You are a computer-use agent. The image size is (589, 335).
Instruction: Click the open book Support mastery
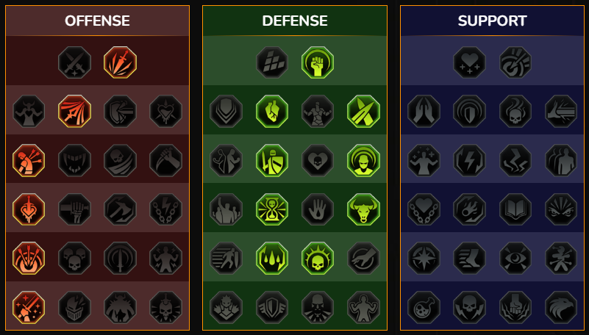(x=515, y=209)
